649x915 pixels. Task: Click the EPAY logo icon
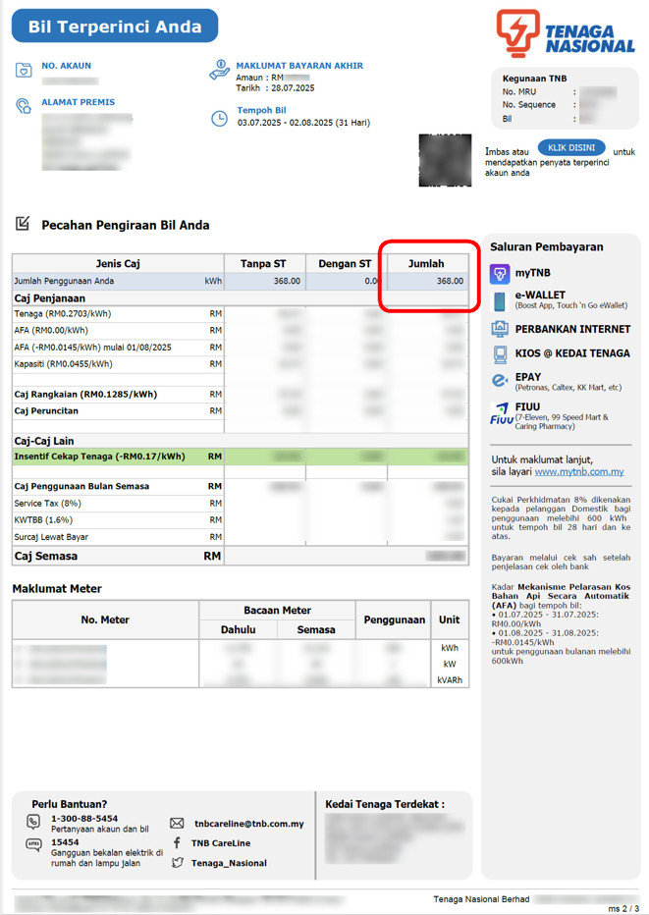(x=500, y=380)
